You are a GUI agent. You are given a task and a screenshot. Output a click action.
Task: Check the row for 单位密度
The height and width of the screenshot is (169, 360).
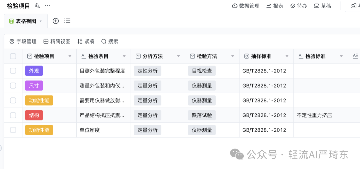[x=13, y=130]
